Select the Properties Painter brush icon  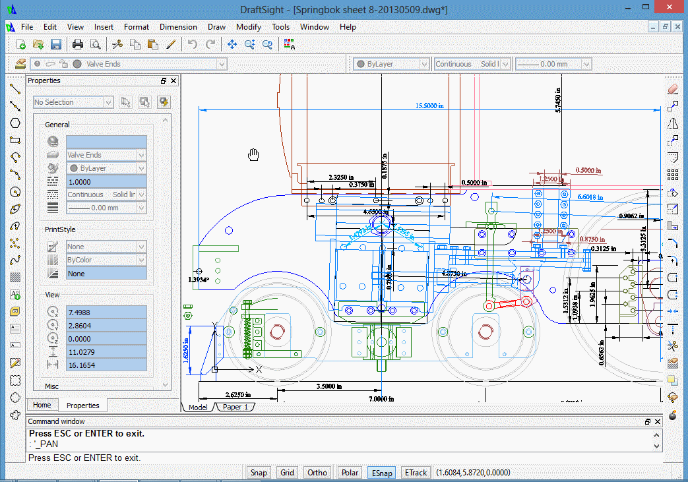click(x=171, y=44)
